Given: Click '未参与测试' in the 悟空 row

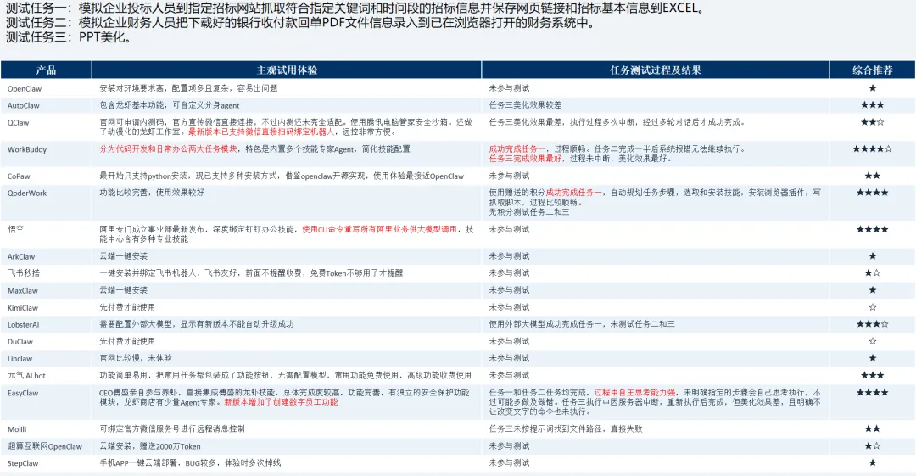Looking at the screenshot, I should 509,229.
